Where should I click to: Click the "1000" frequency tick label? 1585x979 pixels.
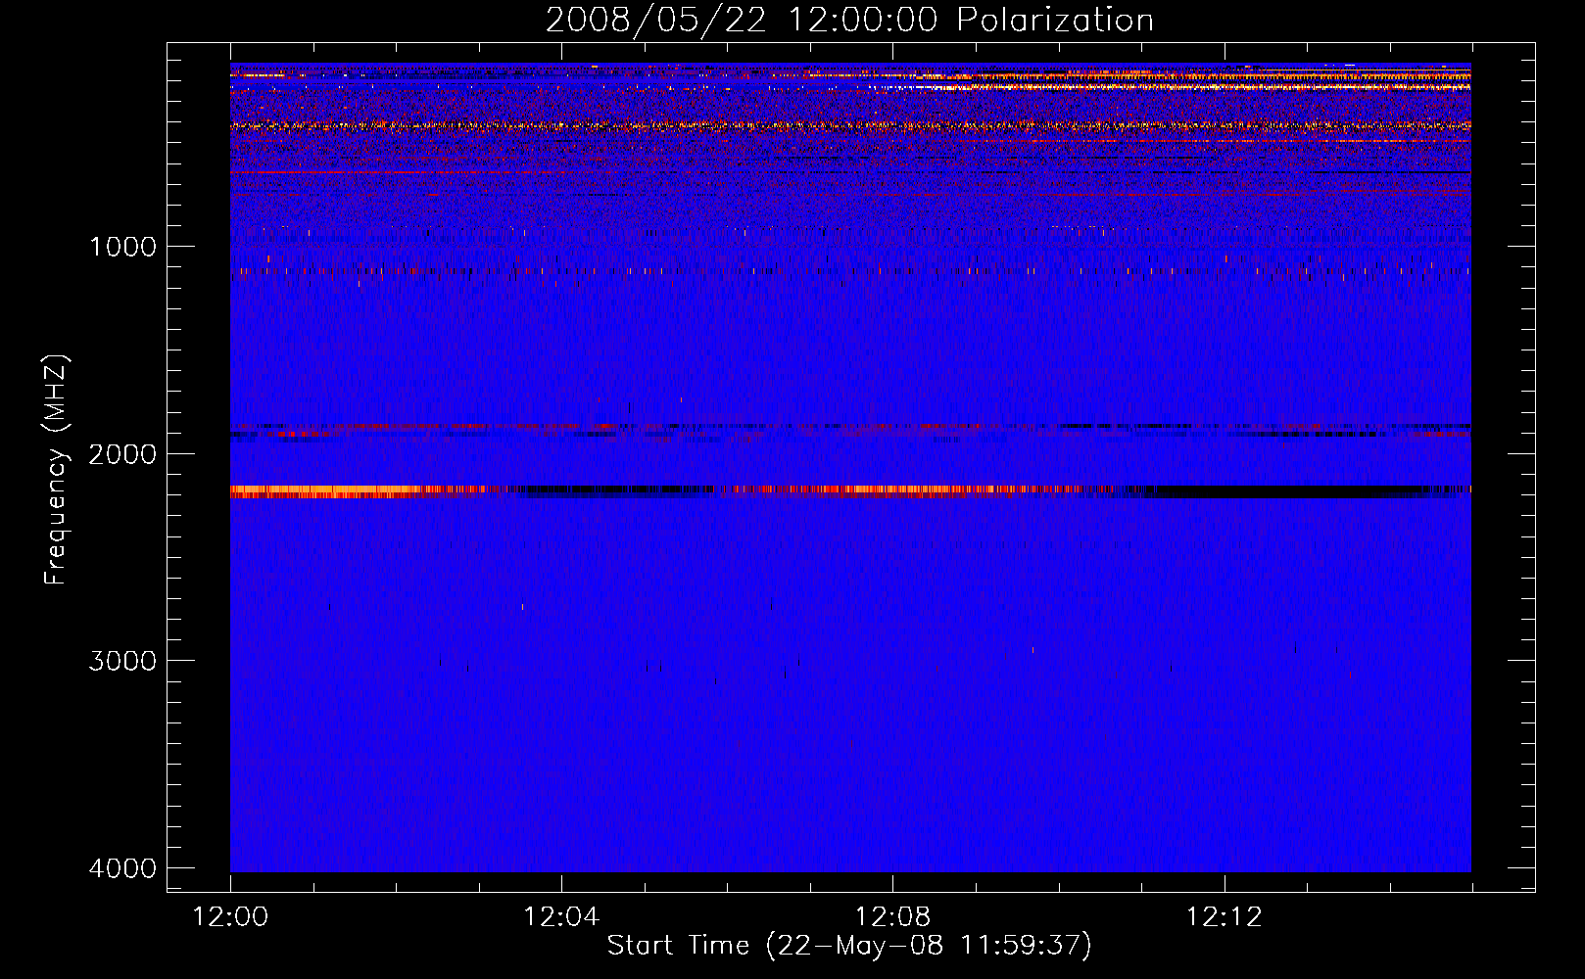122,247
